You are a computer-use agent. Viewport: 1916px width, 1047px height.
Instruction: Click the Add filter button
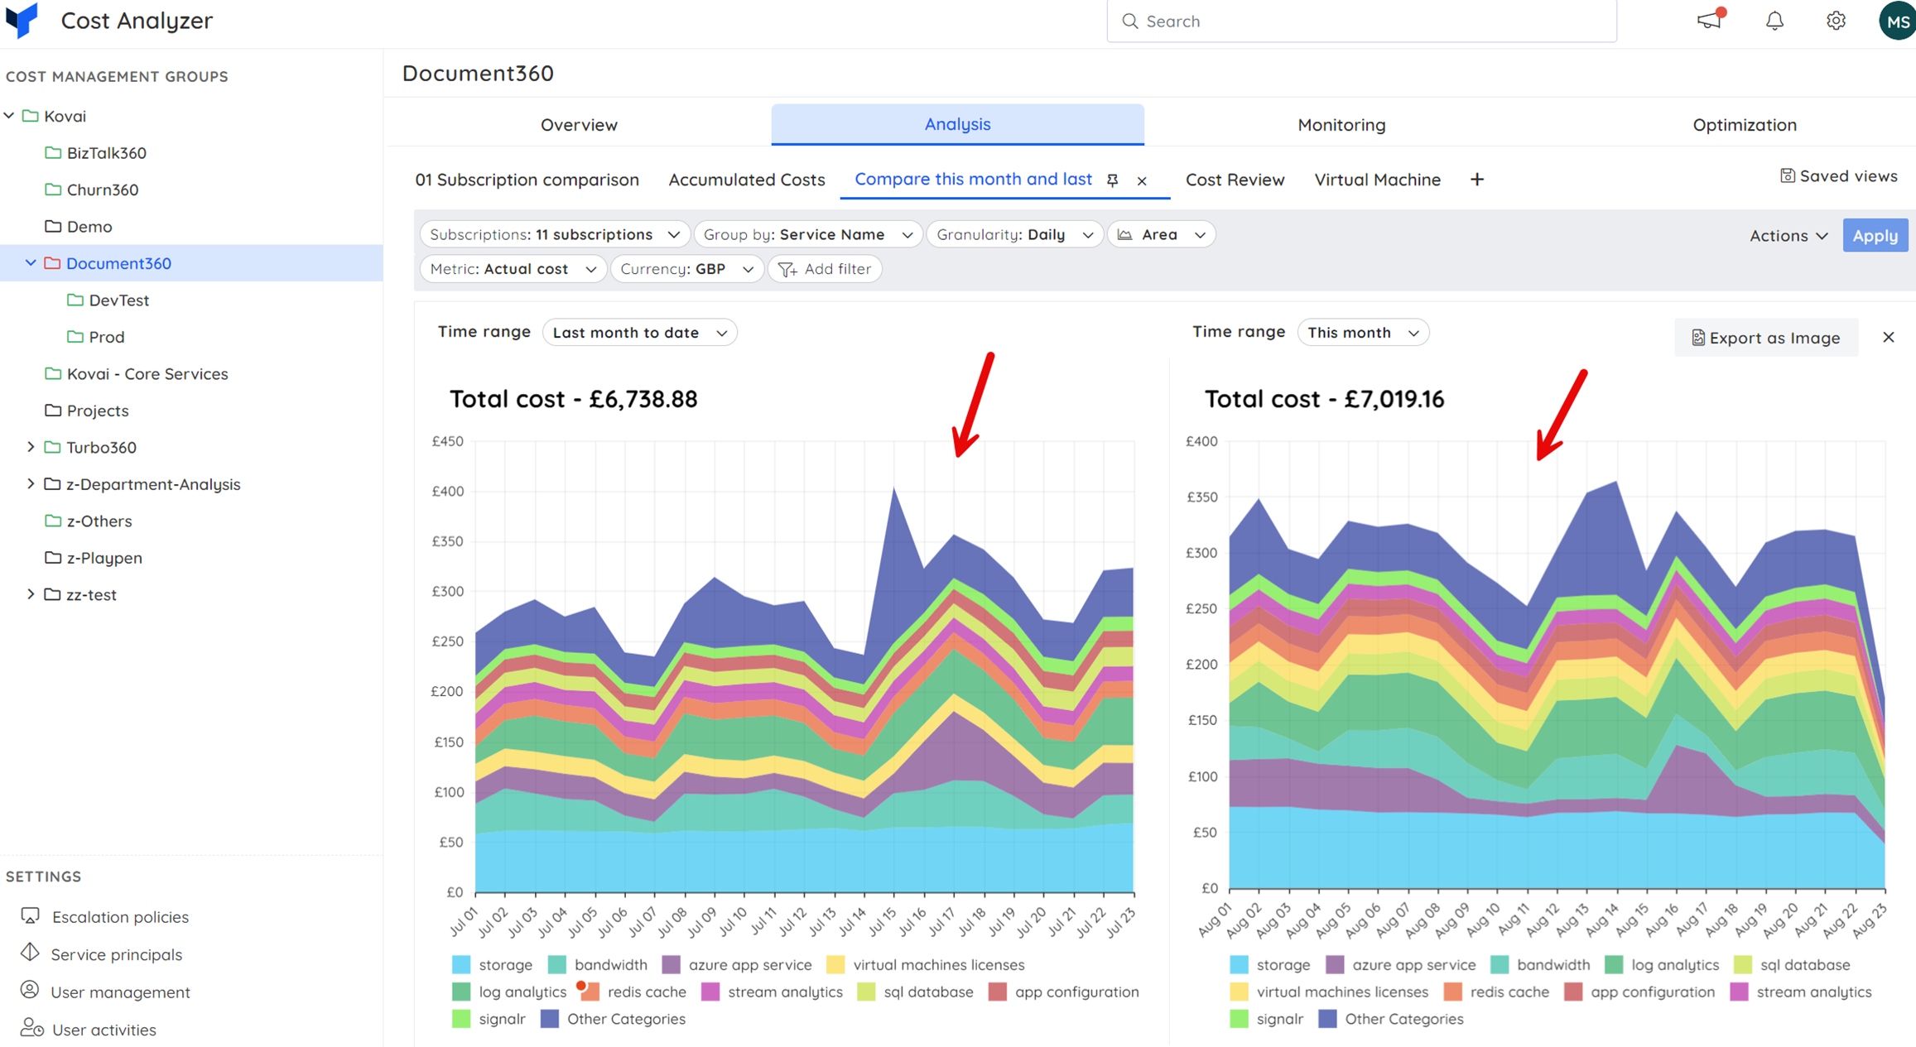[x=825, y=269]
